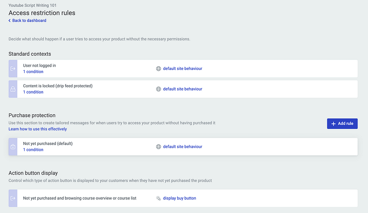This screenshot has width=368, height=213.
Task: Click the globe icon in Content is locked row
Action: pos(158,89)
